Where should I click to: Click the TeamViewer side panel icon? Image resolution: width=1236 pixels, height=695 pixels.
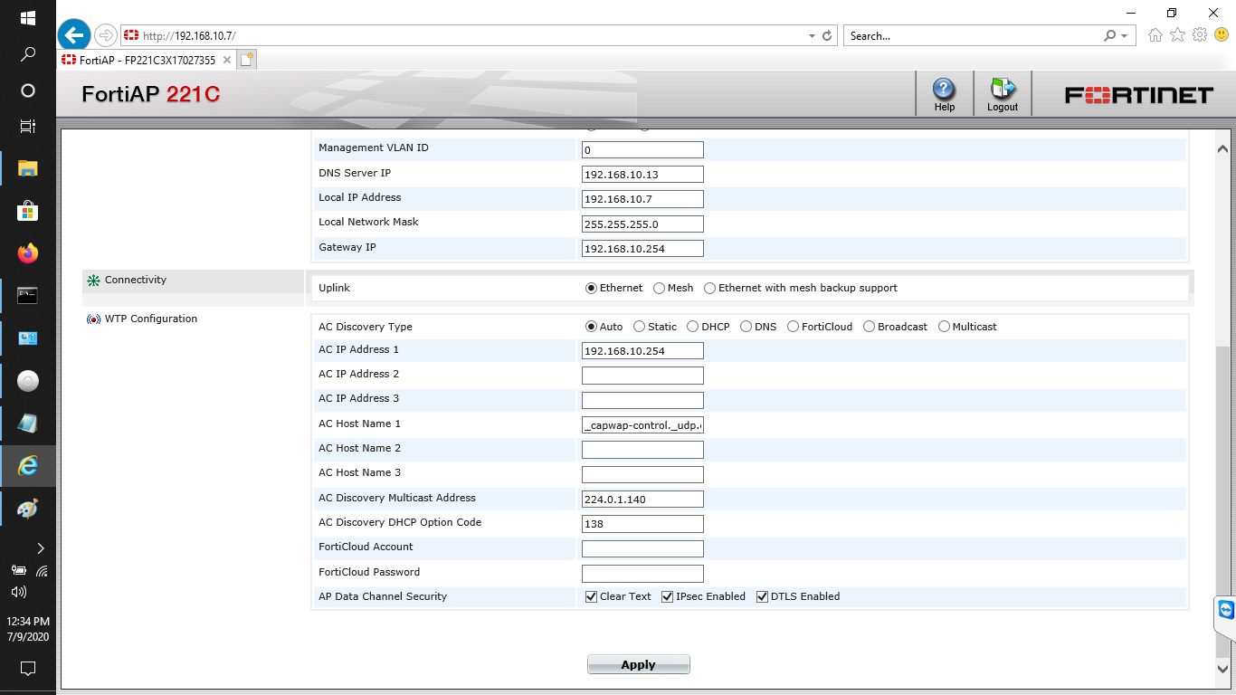click(x=1225, y=609)
